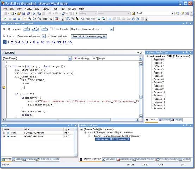The height and width of the screenshot is (169, 195).
Task: Enable Show Threads checkbox
Action: pos(51,29)
